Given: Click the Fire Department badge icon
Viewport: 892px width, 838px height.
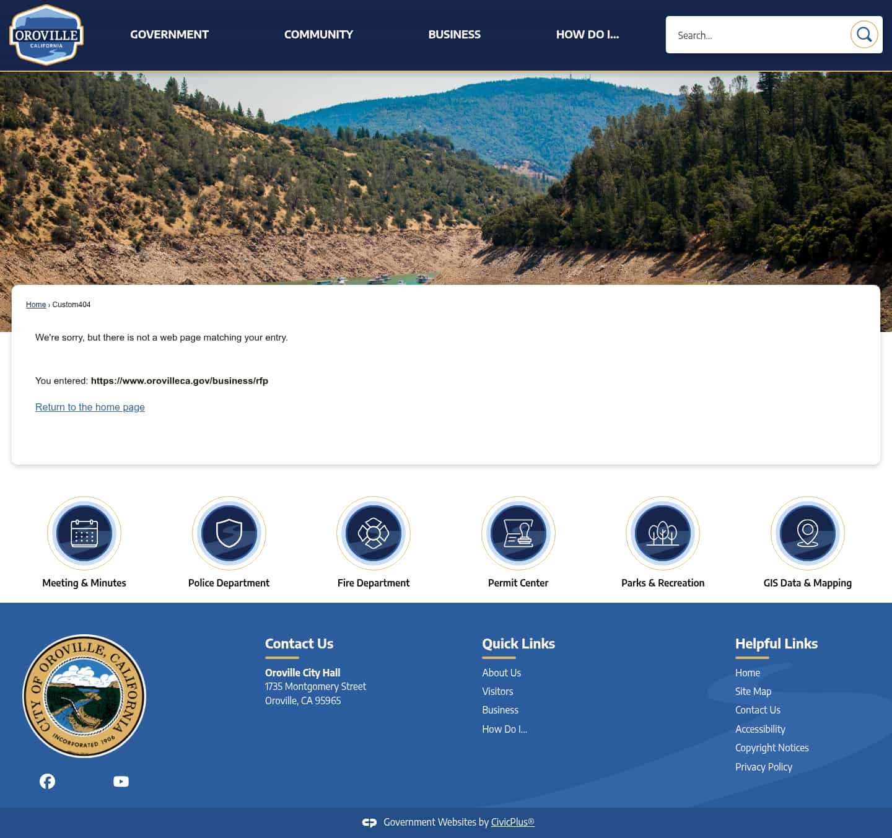Looking at the screenshot, I should pyautogui.click(x=373, y=533).
